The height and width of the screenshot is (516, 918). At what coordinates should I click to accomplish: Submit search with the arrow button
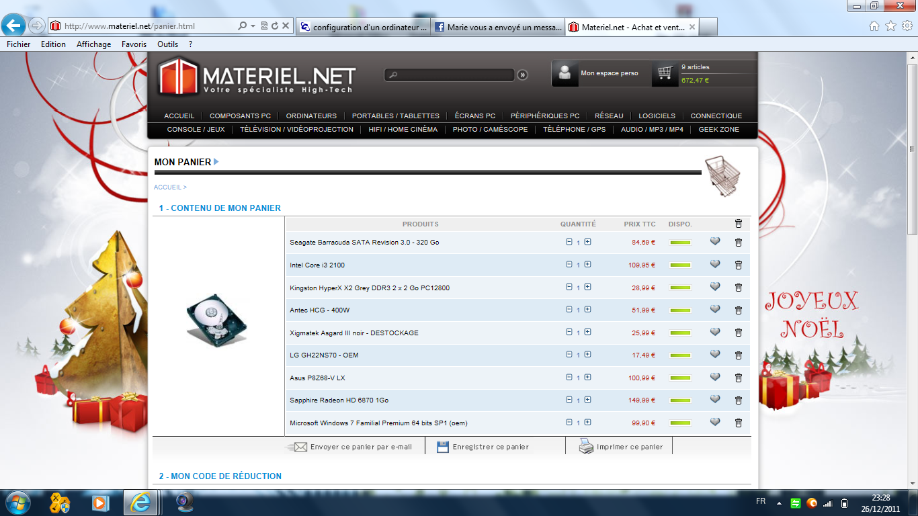[x=522, y=75]
